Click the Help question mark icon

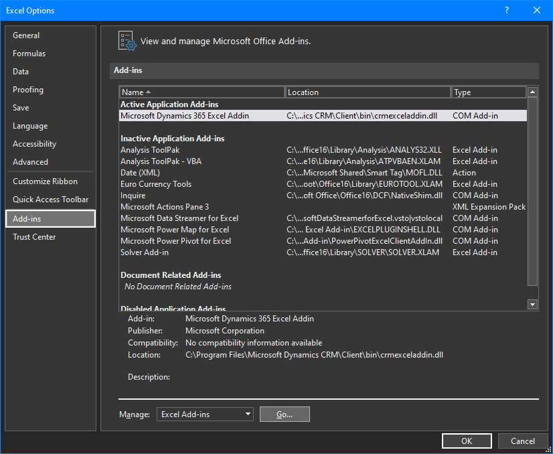pos(507,10)
